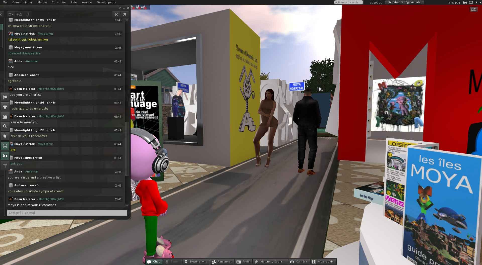Open the Destinations toolbar button
The height and width of the screenshot is (265, 482).
(196, 261)
